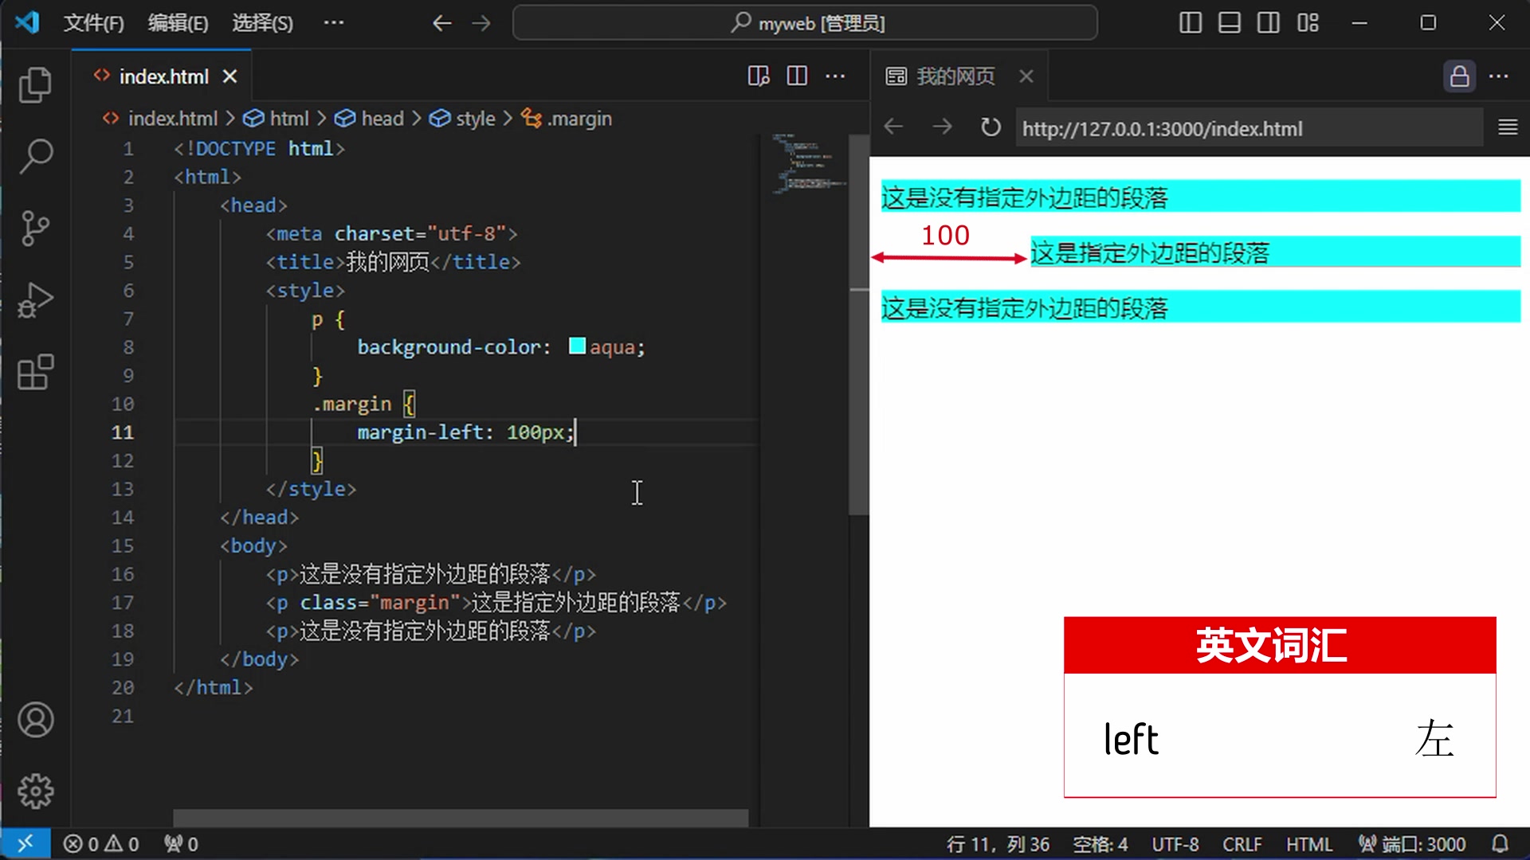Split the editor using split icon
The image size is (1530, 860).
coord(796,76)
